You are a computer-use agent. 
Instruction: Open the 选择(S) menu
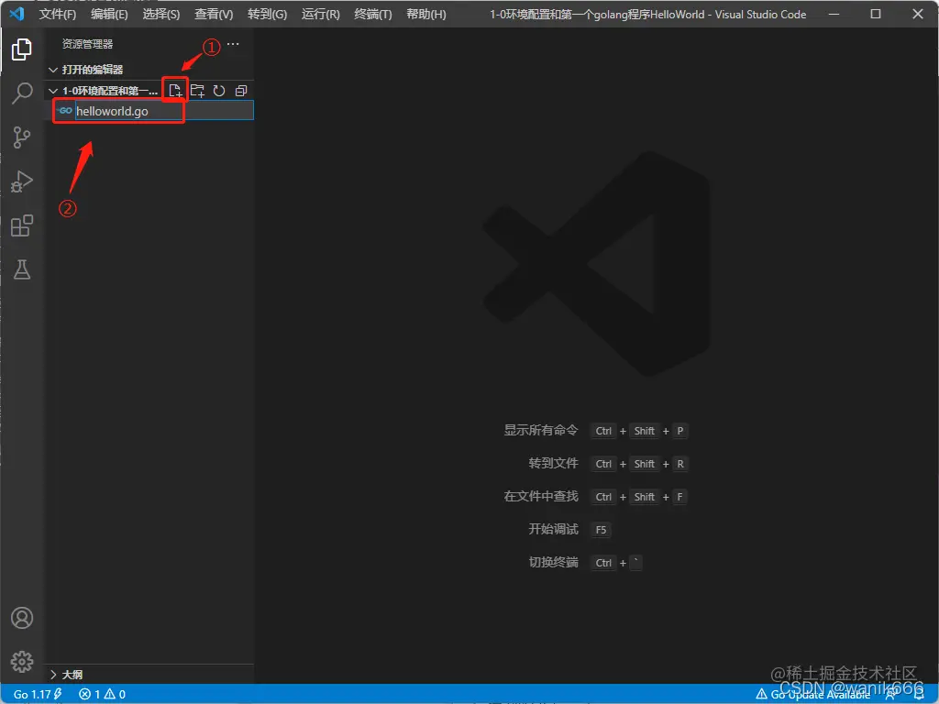pyautogui.click(x=161, y=14)
